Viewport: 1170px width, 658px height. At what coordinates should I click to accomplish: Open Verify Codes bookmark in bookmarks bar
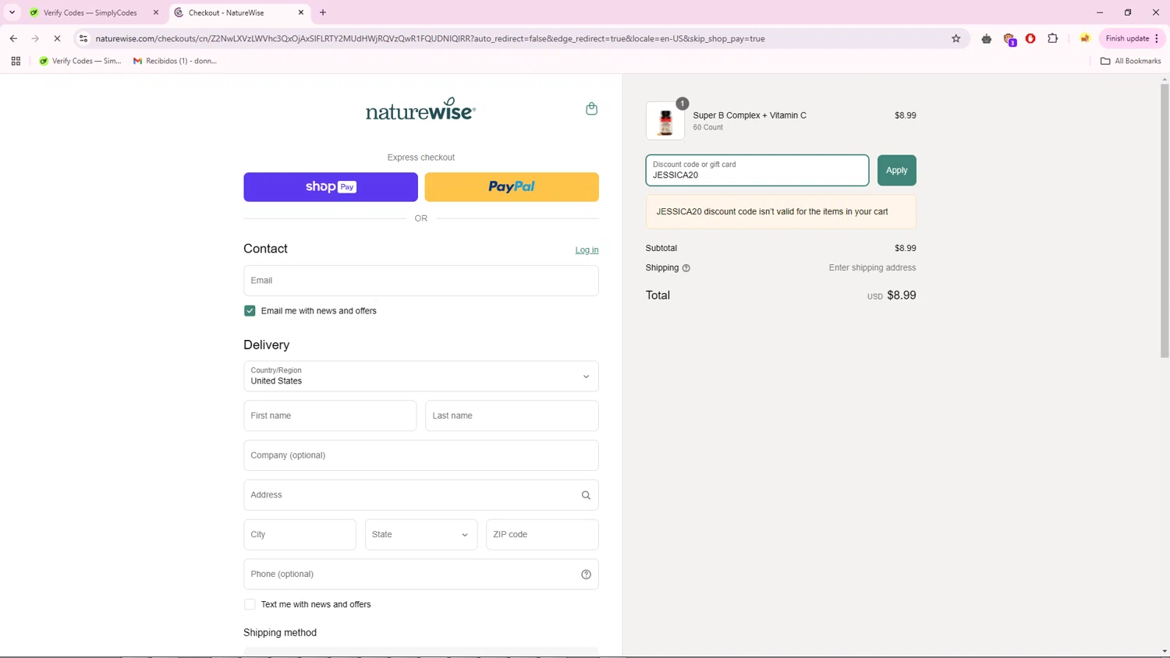click(80, 61)
